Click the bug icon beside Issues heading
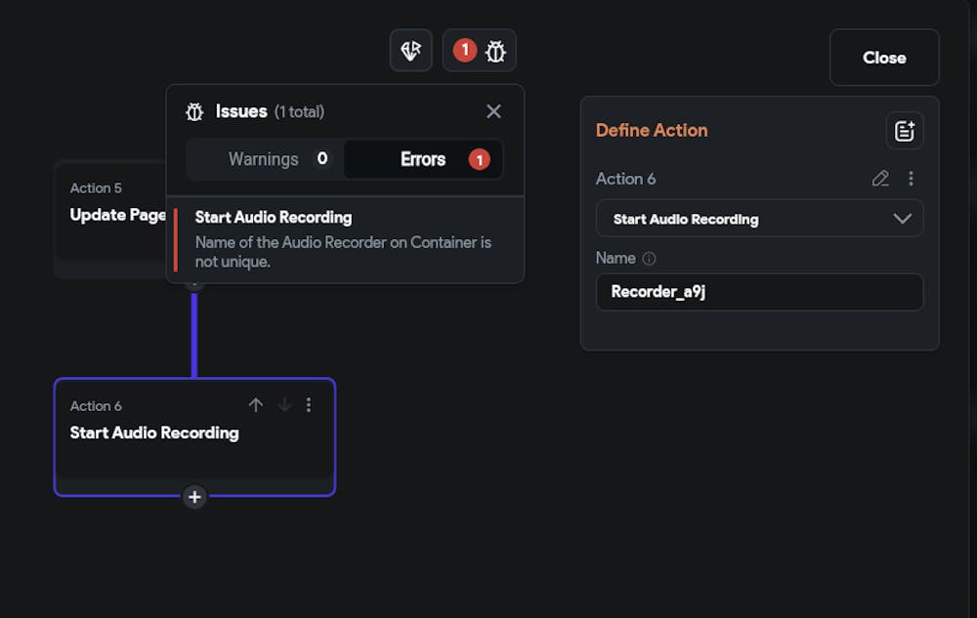This screenshot has height=618, width=977. pos(194,112)
